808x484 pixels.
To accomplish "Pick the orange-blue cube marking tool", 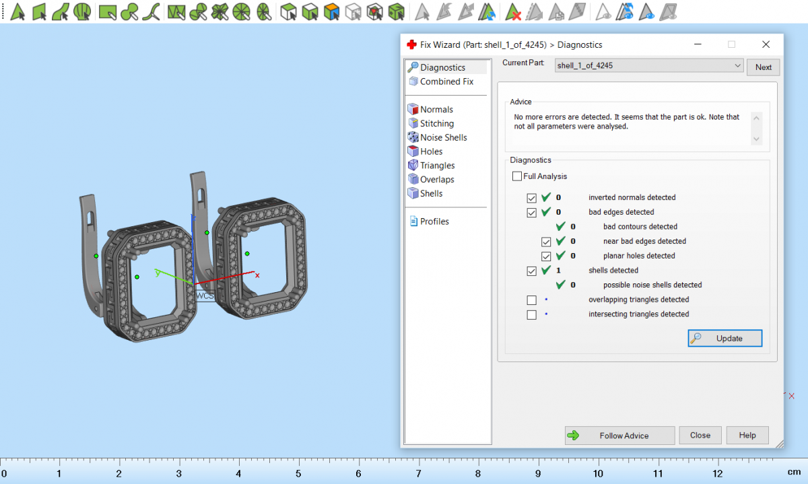I will click(x=331, y=11).
